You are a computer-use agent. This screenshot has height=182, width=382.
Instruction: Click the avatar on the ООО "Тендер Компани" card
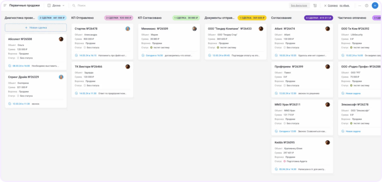click(x=261, y=29)
